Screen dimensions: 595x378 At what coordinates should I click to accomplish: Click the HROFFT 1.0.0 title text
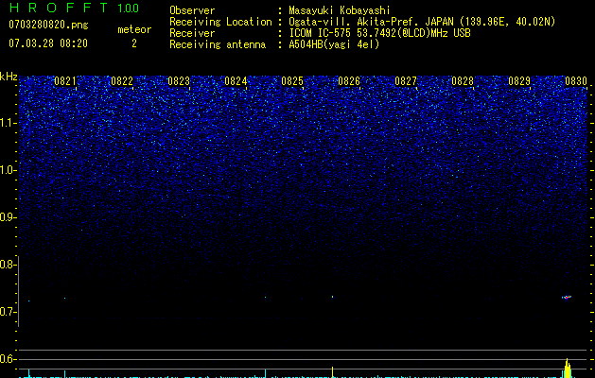click(75, 8)
